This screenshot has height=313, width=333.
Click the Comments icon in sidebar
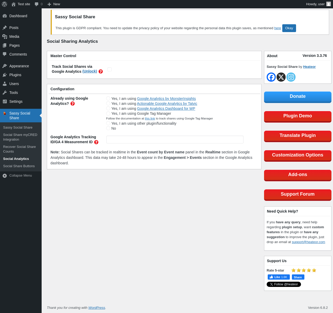click(5, 54)
